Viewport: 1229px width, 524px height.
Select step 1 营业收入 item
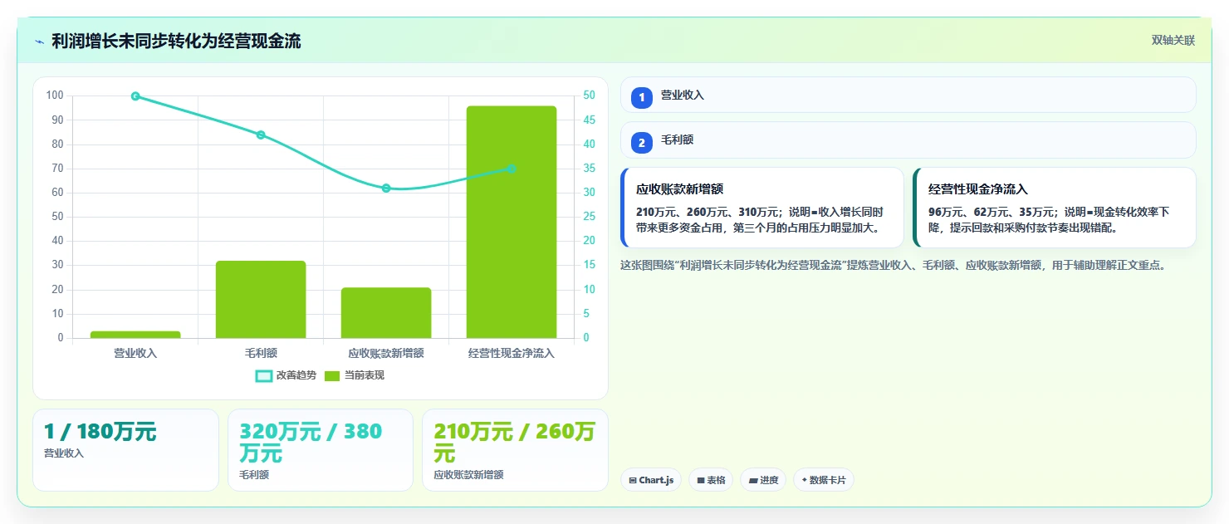[x=908, y=95]
